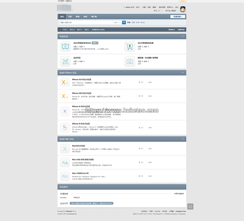Open the 活动专区 forum title
The height and width of the screenshot is (221, 244).
pyautogui.click(x=77, y=58)
